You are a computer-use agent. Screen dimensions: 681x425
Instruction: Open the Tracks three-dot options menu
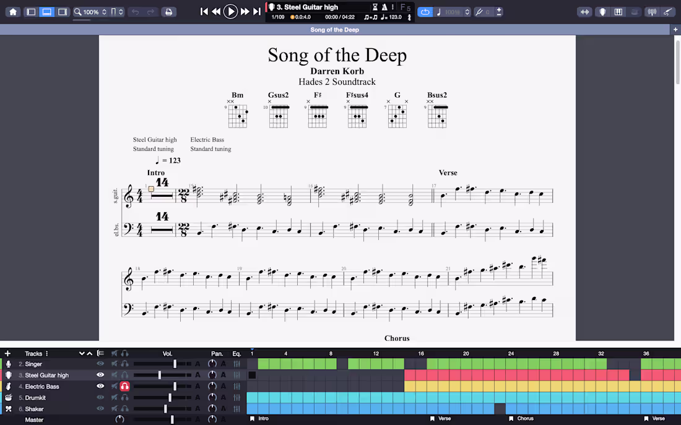47,353
